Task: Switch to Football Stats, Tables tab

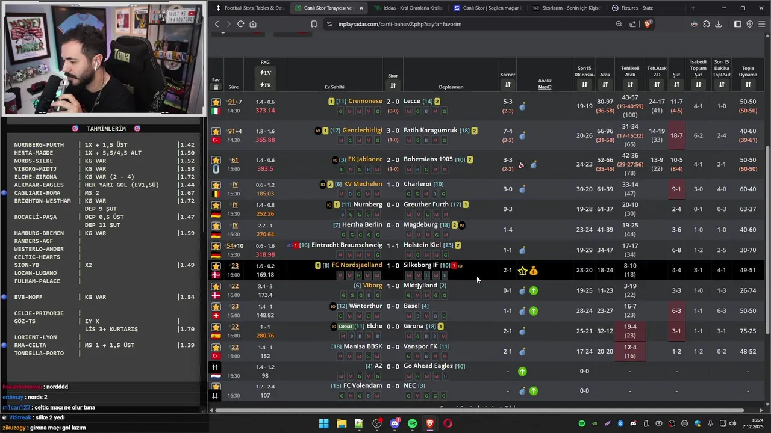Action: tap(248, 8)
